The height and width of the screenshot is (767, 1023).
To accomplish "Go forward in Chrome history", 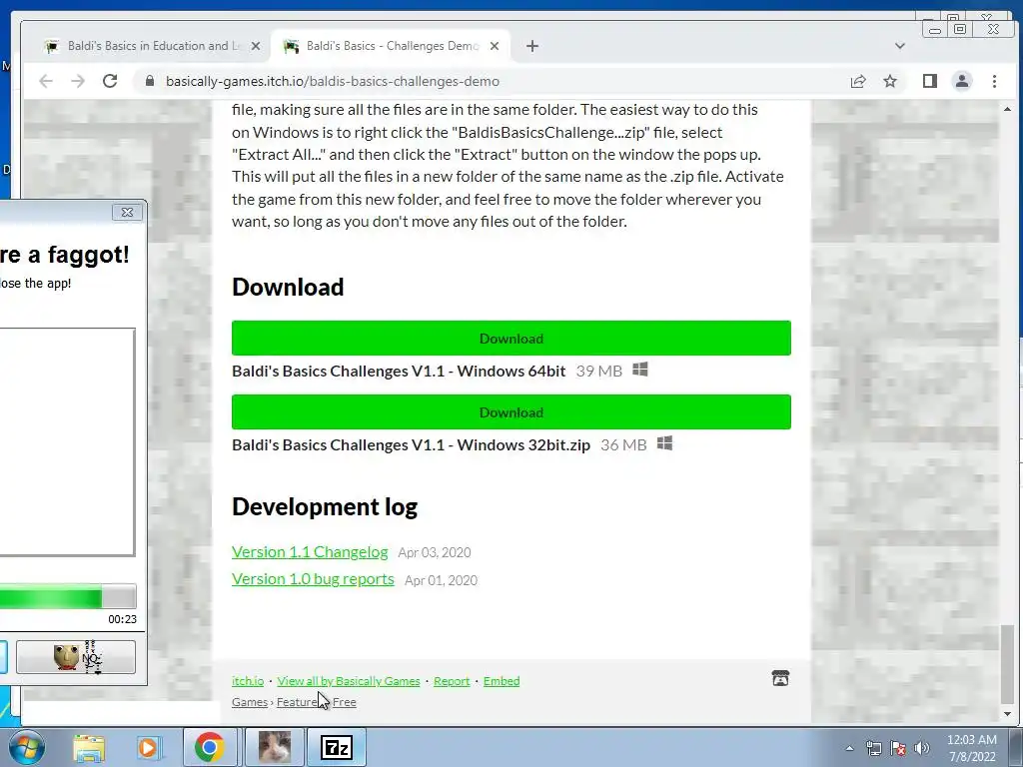I will tap(78, 81).
